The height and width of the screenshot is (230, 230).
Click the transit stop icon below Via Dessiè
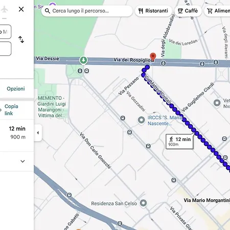[x=80, y=71]
